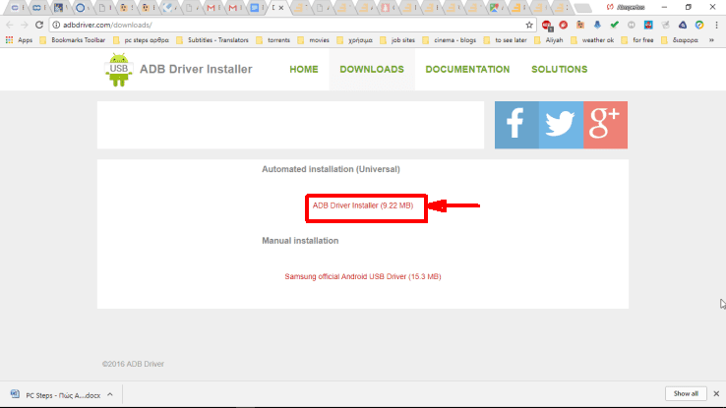Click the grey paused-circle extension icon
The image size is (726, 408).
tap(632, 25)
